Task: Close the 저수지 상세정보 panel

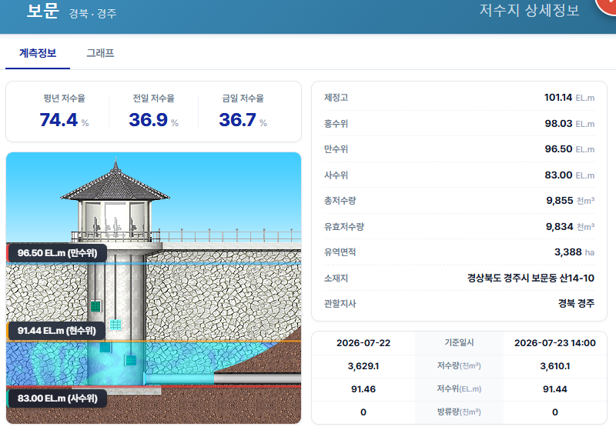Action: point(608,5)
